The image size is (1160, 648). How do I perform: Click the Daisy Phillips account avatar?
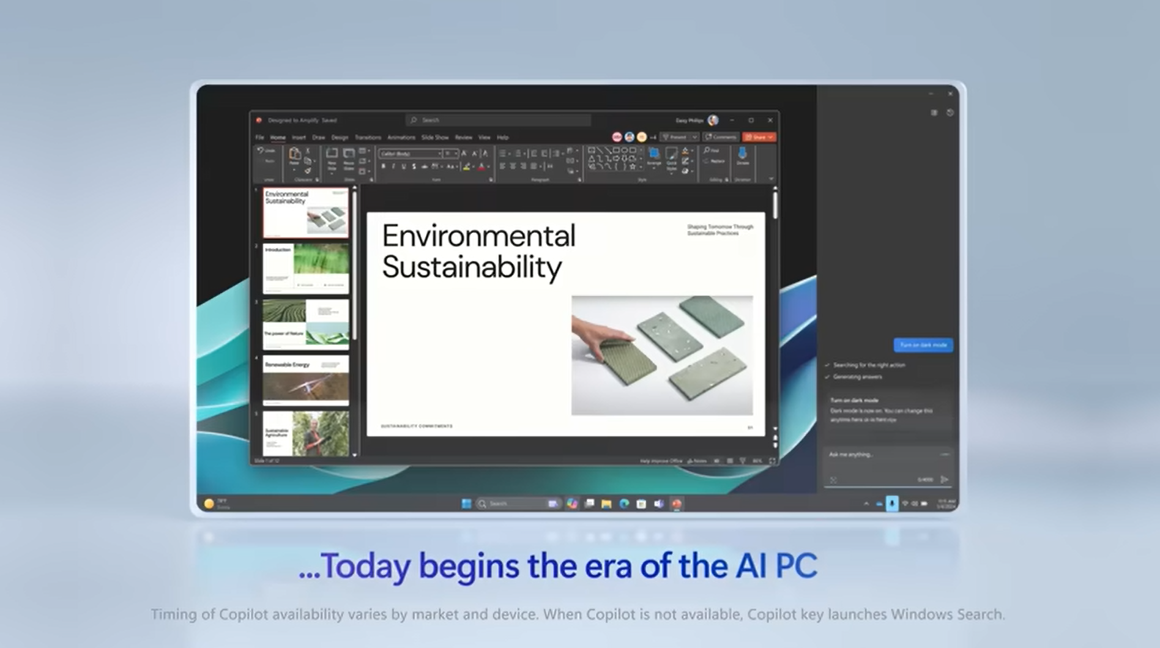pos(713,120)
